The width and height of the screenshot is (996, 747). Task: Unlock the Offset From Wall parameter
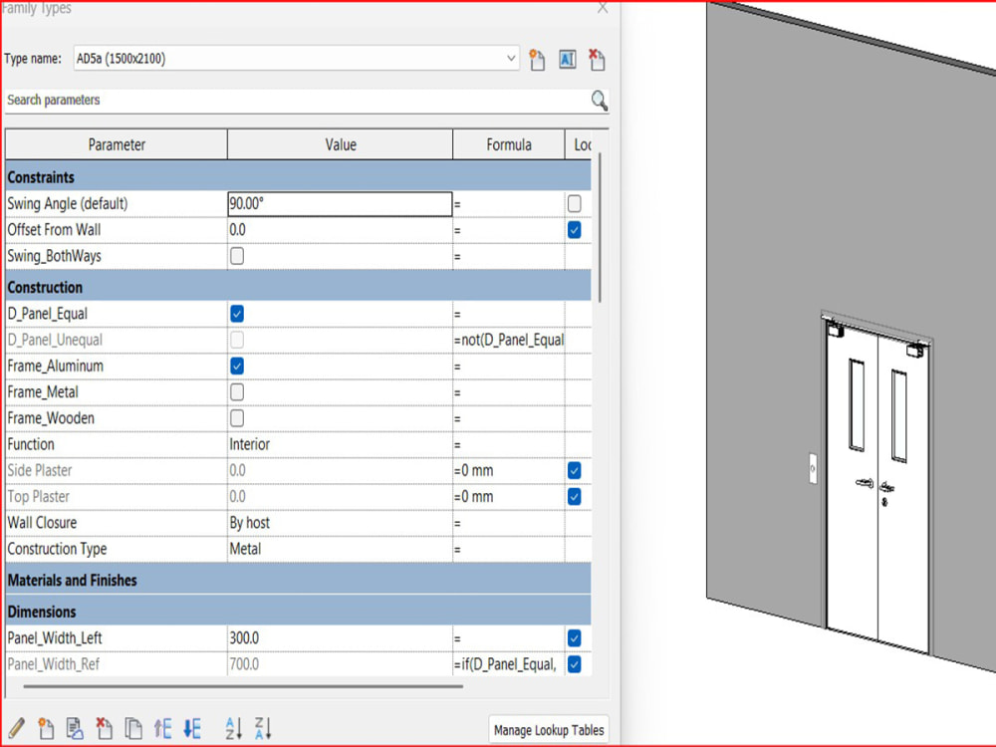pos(575,230)
